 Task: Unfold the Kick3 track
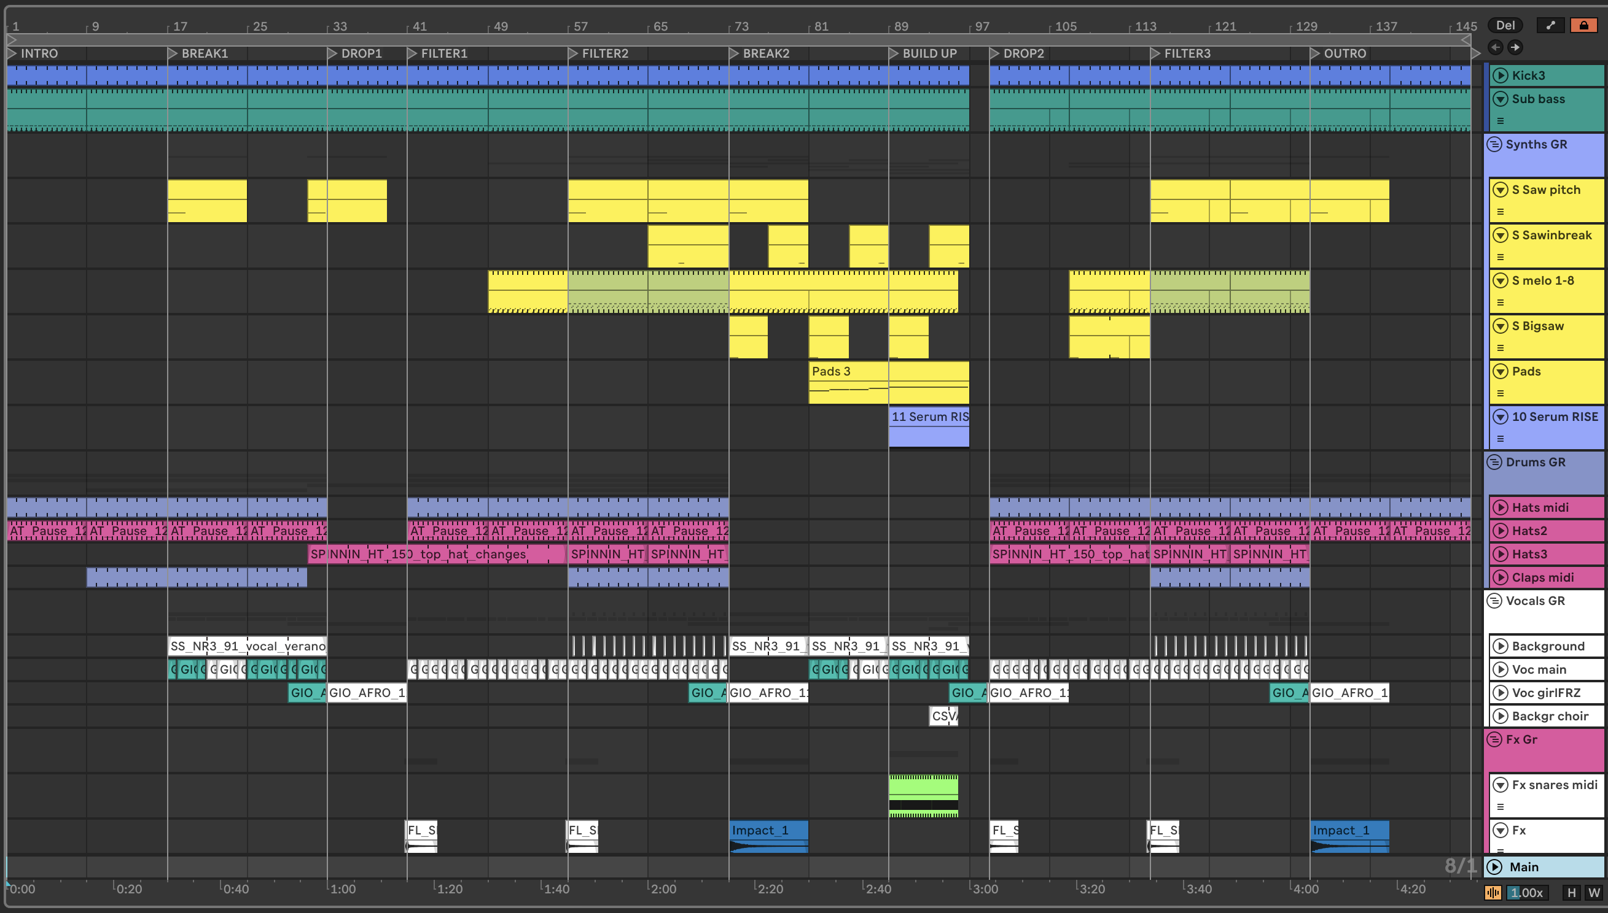coord(1501,75)
